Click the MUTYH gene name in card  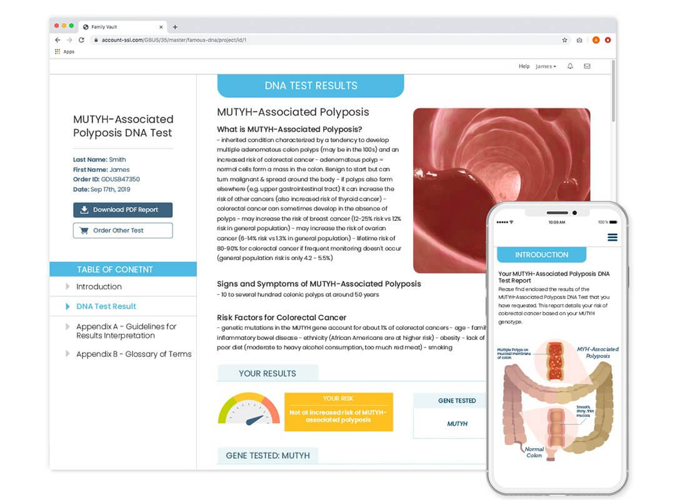click(x=457, y=424)
